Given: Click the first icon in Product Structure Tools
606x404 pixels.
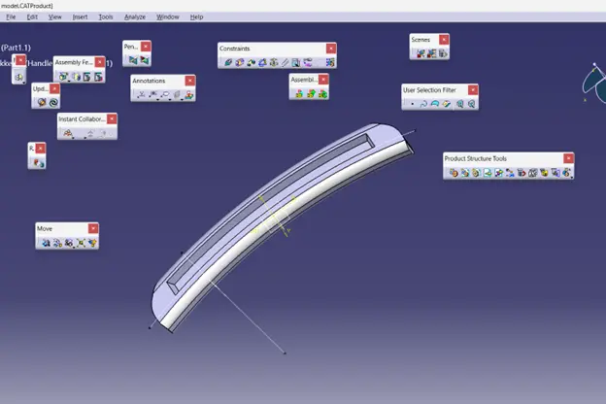Looking at the screenshot, I should [x=453, y=173].
